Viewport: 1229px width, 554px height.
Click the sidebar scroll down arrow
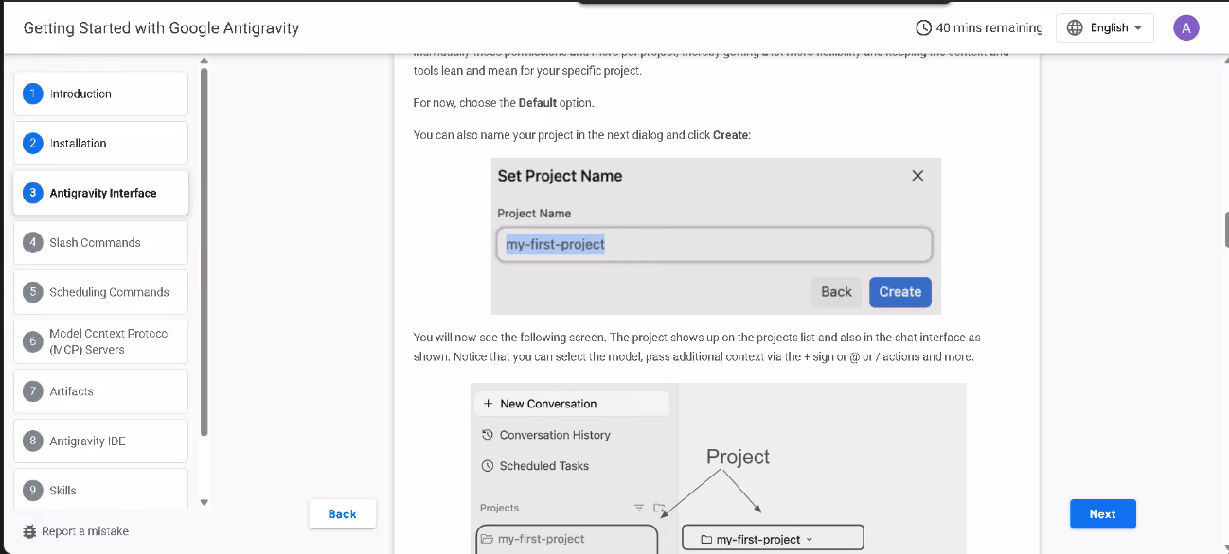(x=204, y=502)
